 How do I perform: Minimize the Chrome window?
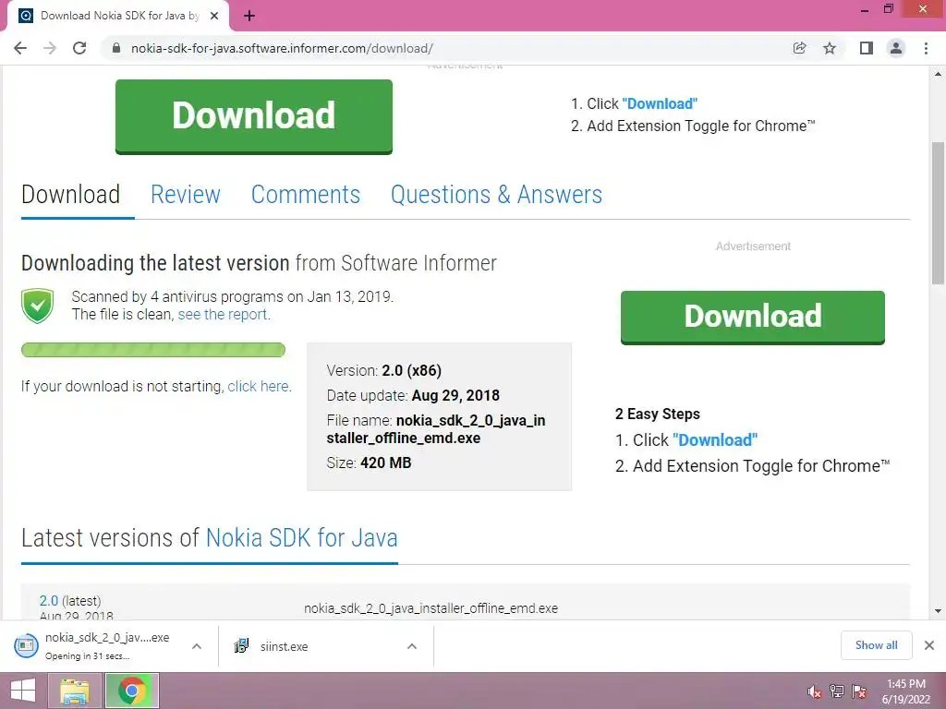click(865, 9)
